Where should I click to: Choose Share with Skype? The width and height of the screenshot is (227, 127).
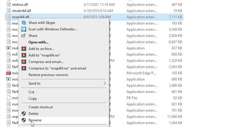[42, 23]
